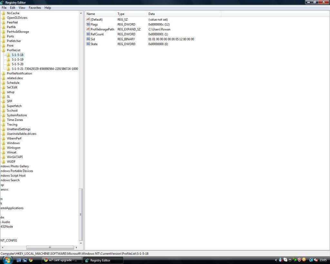The image size is (330, 264).
Task: Switch to 'w7 cant upgrade' Chrome taskbar button
Action: [x=61, y=260]
